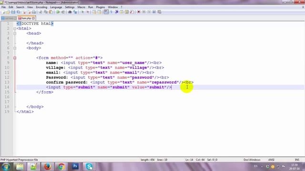305x171 pixels.
Task: Open Photoshop from the taskbar
Action: coord(75,167)
